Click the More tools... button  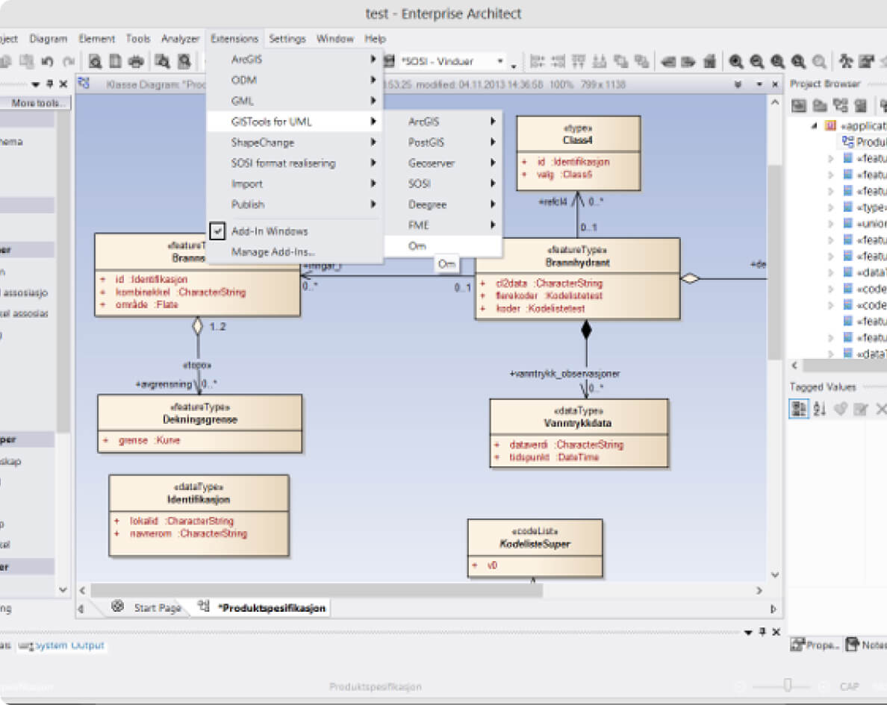pos(40,103)
